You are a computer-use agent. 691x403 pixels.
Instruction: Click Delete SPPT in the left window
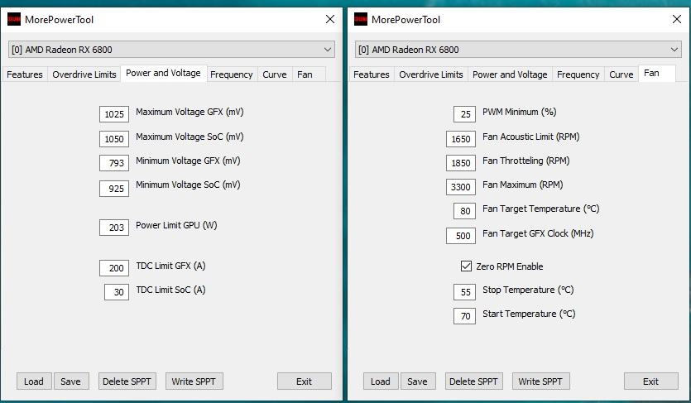[127, 381]
